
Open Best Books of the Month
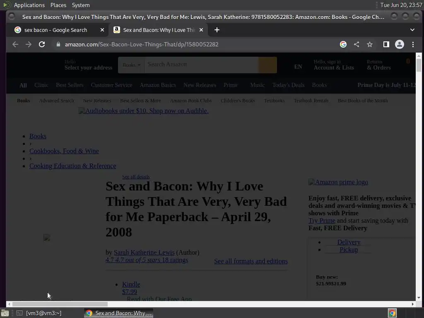point(363,101)
